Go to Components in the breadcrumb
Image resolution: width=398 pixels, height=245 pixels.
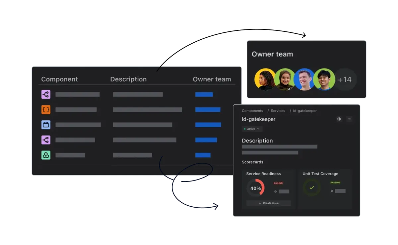[252, 111]
